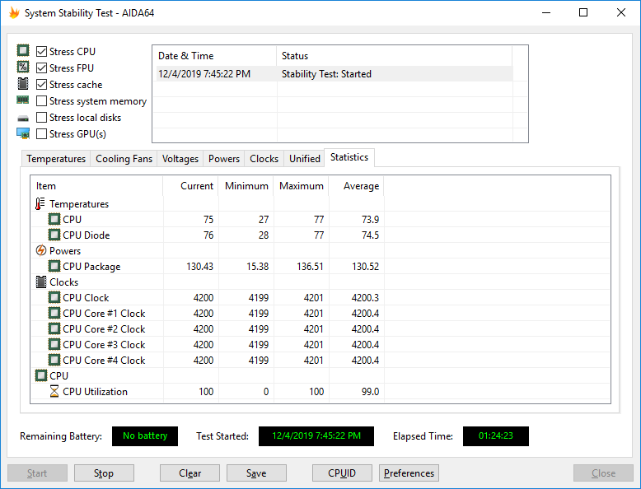Switch to the Temperatures tab
This screenshot has width=641, height=489.
pos(56,159)
